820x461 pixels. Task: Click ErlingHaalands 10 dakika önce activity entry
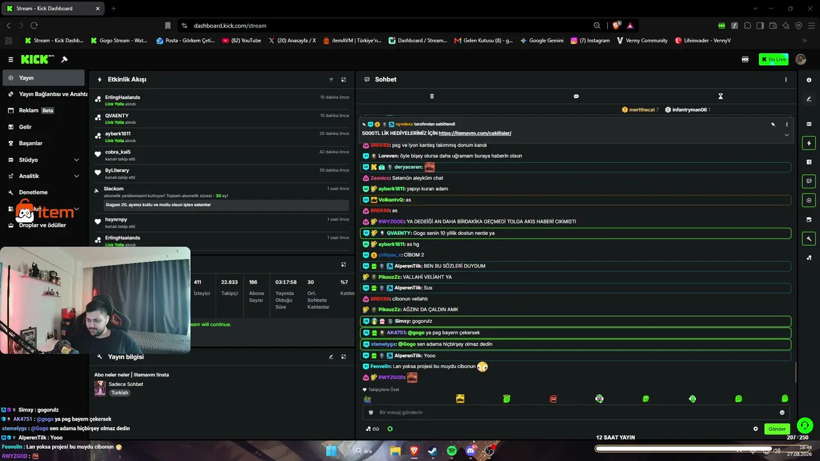click(x=222, y=100)
